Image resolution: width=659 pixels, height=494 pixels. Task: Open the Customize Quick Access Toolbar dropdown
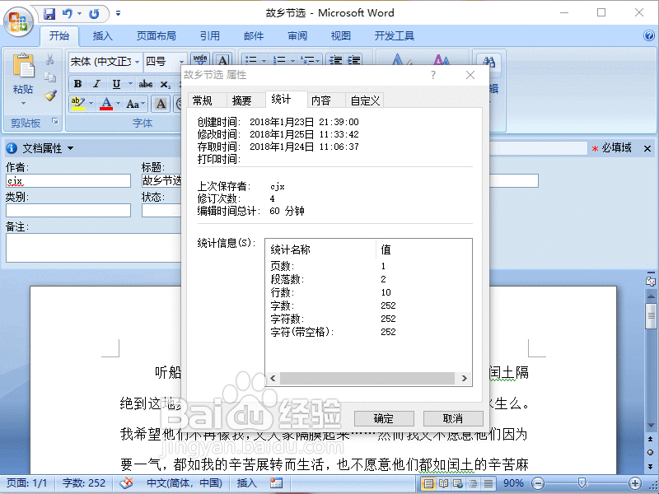(x=119, y=13)
